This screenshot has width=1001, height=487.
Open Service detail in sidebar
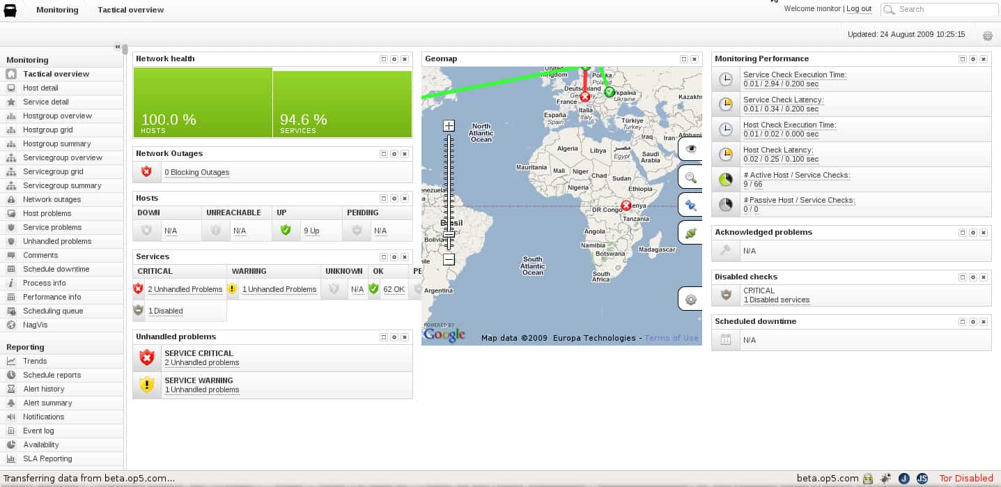[x=46, y=102]
